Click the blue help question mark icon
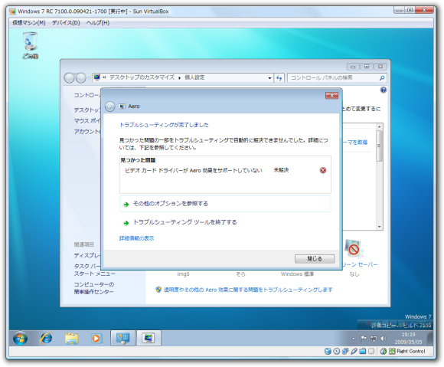Image resolution: width=444 pixels, height=367 pixels. [383, 90]
